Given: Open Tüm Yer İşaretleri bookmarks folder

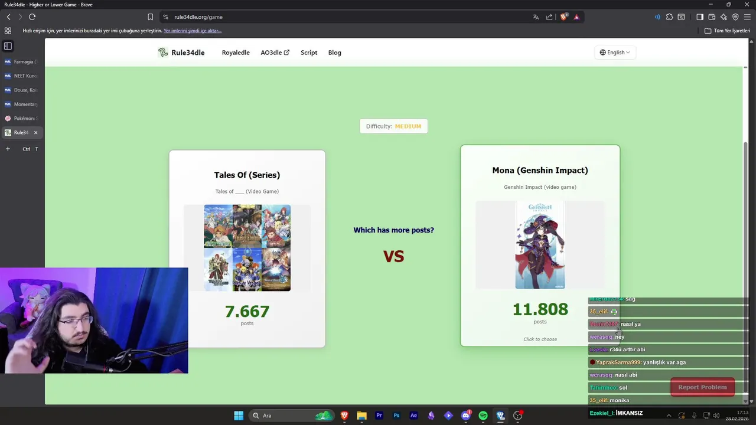Looking at the screenshot, I should [727, 31].
